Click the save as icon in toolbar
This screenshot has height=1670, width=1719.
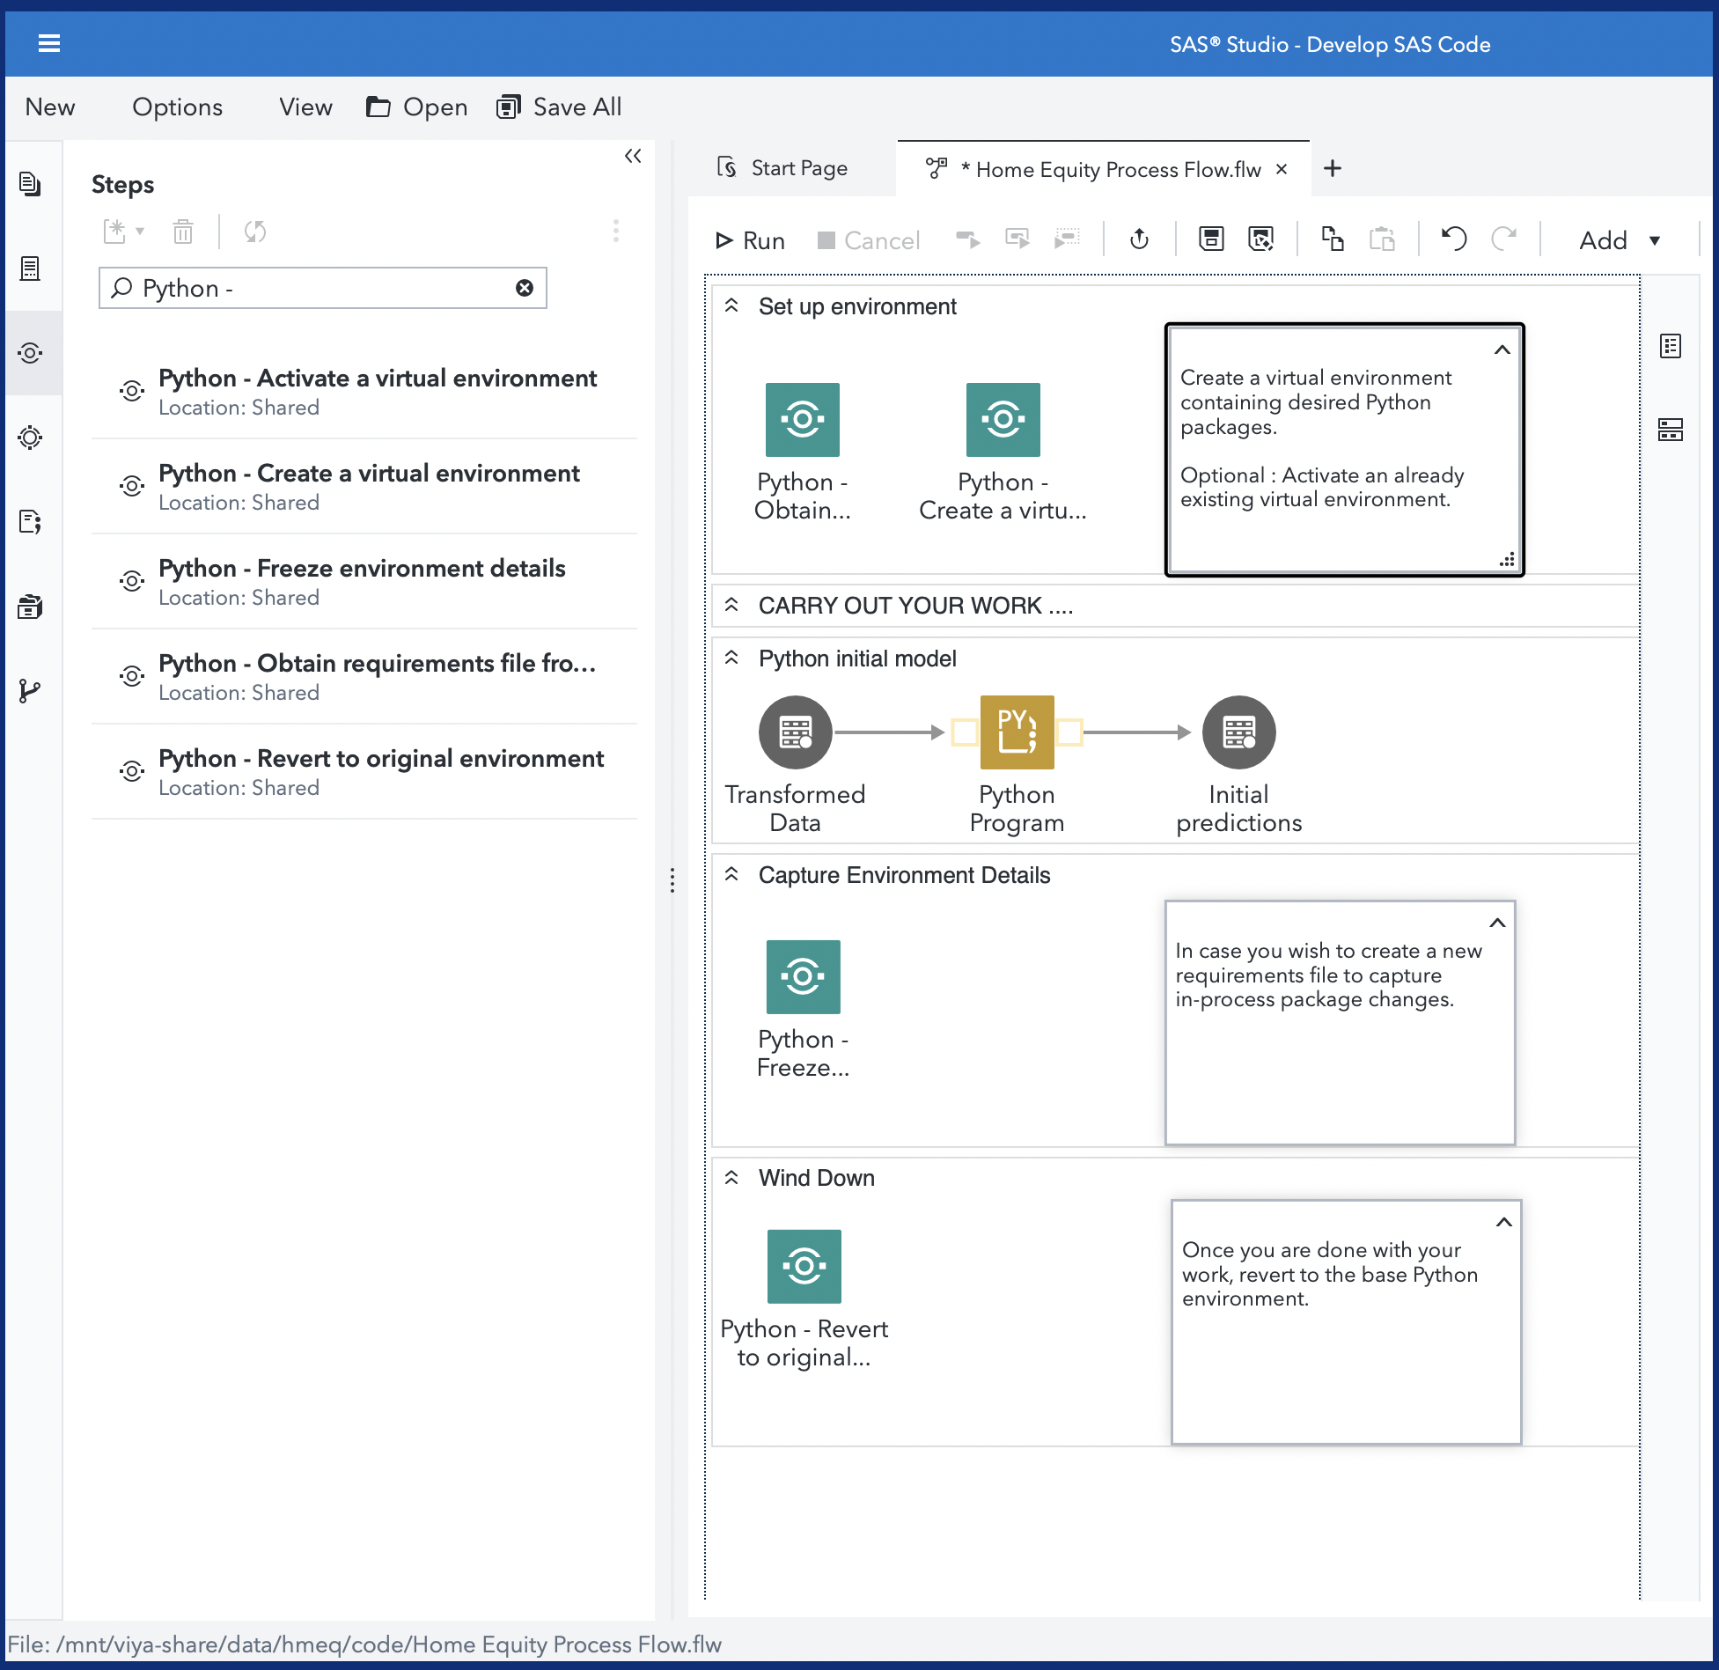(x=1261, y=239)
